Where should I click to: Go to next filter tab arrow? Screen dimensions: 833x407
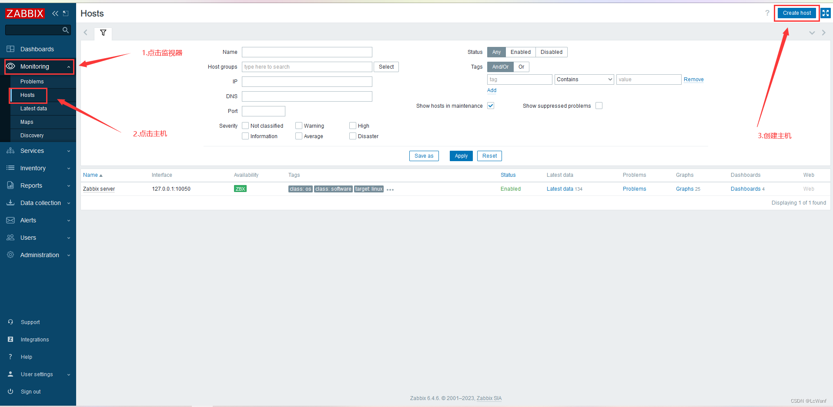click(823, 33)
